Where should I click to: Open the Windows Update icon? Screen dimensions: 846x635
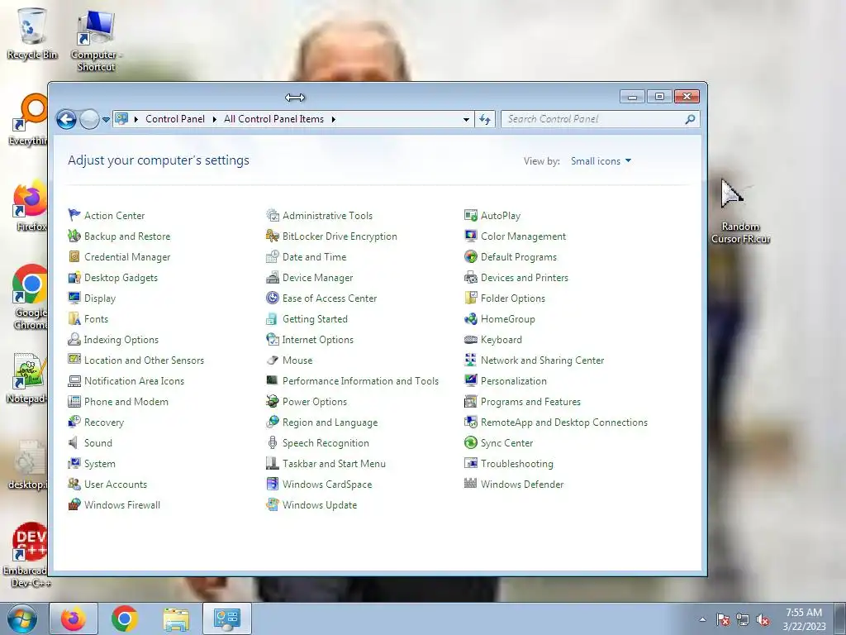click(x=273, y=505)
